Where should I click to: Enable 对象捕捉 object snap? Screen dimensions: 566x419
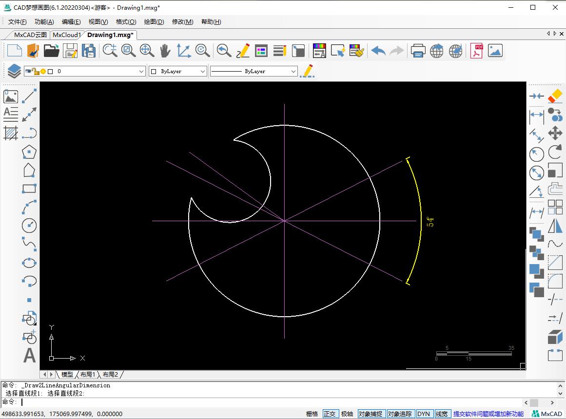click(x=371, y=413)
